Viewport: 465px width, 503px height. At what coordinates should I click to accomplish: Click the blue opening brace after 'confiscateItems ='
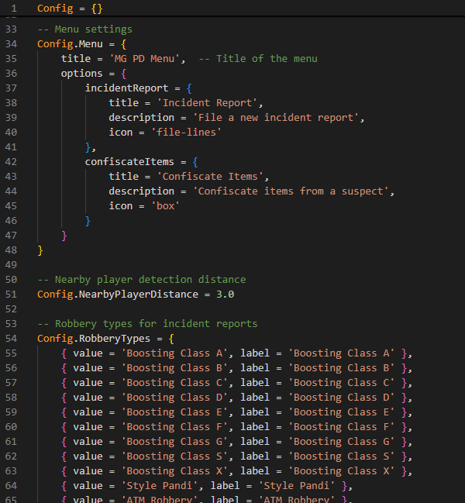coord(195,162)
